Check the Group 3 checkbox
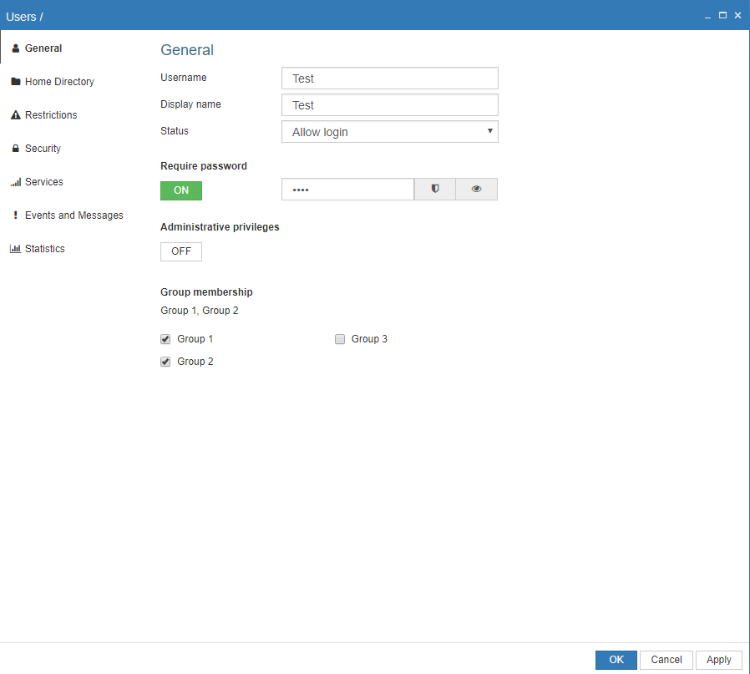Viewport: 750px width, 674px height. coord(340,339)
